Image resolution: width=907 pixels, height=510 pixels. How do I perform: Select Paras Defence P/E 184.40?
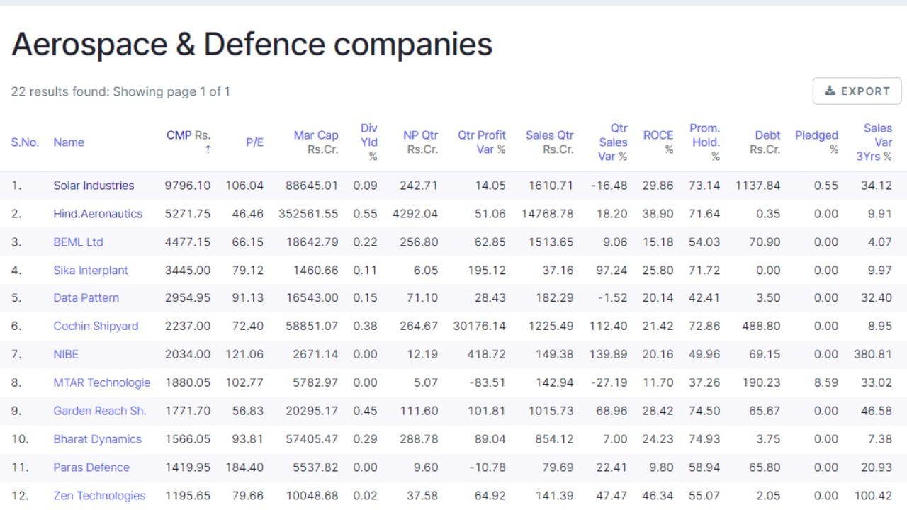[244, 467]
